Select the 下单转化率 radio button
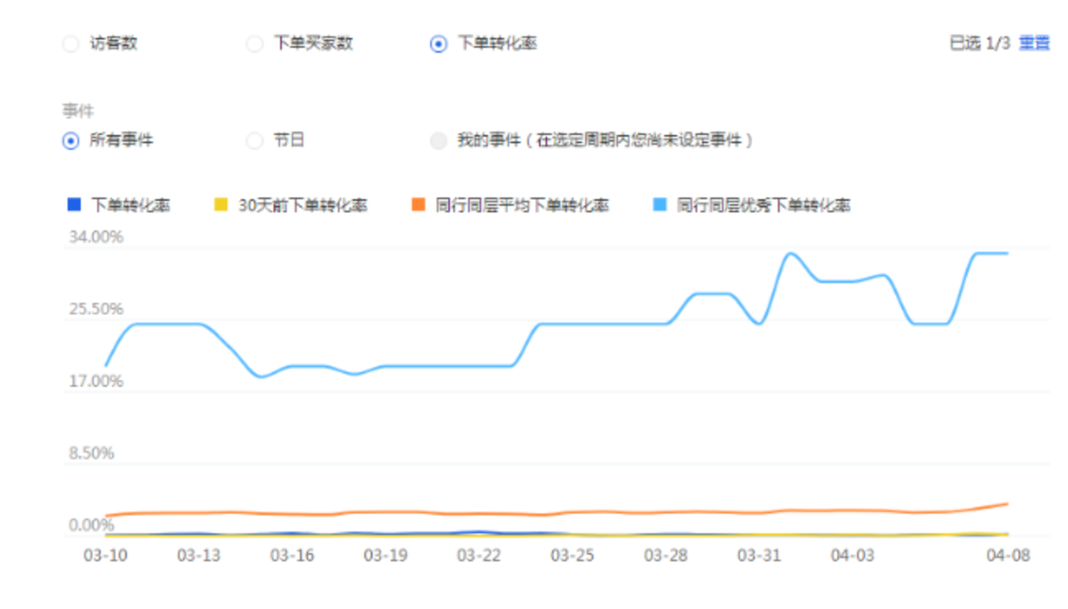 pyautogui.click(x=438, y=43)
